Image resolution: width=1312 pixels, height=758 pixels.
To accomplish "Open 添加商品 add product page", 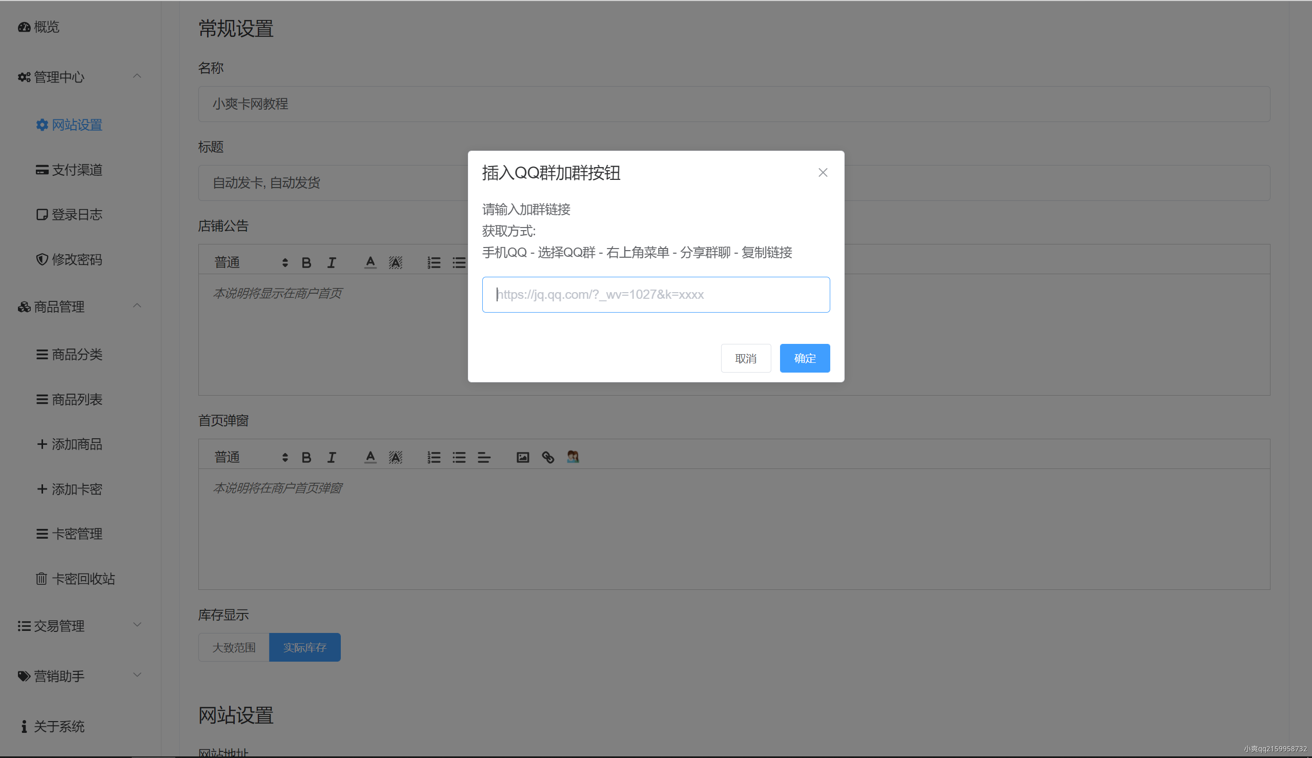I will [69, 444].
